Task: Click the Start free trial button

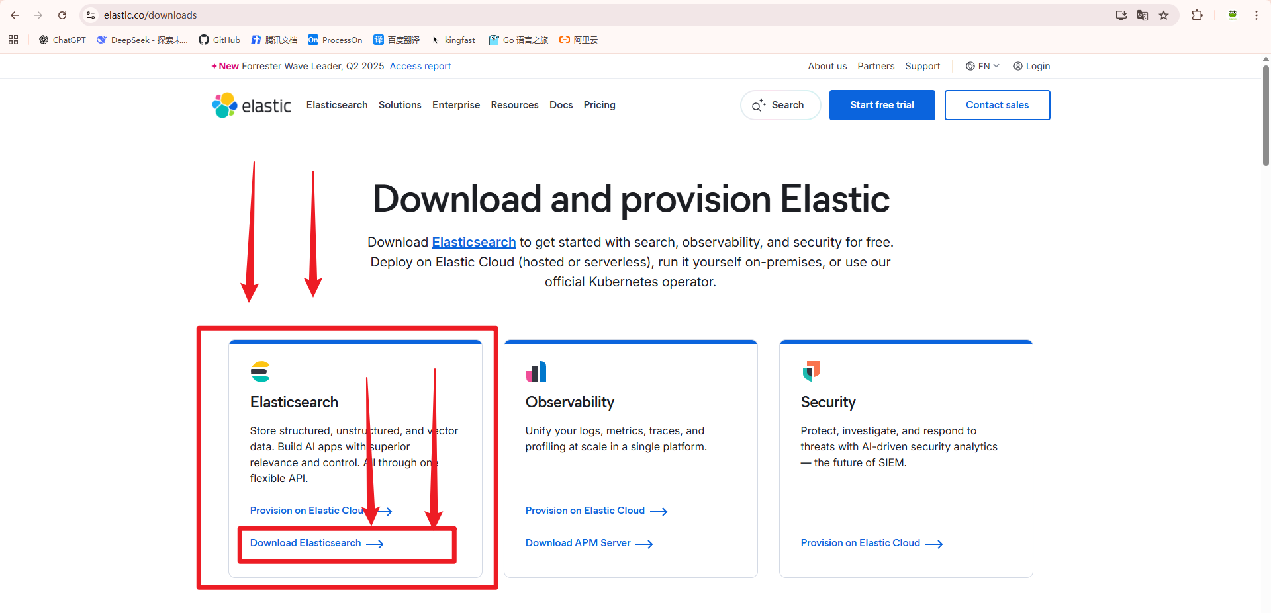Action: click(882, 105)
